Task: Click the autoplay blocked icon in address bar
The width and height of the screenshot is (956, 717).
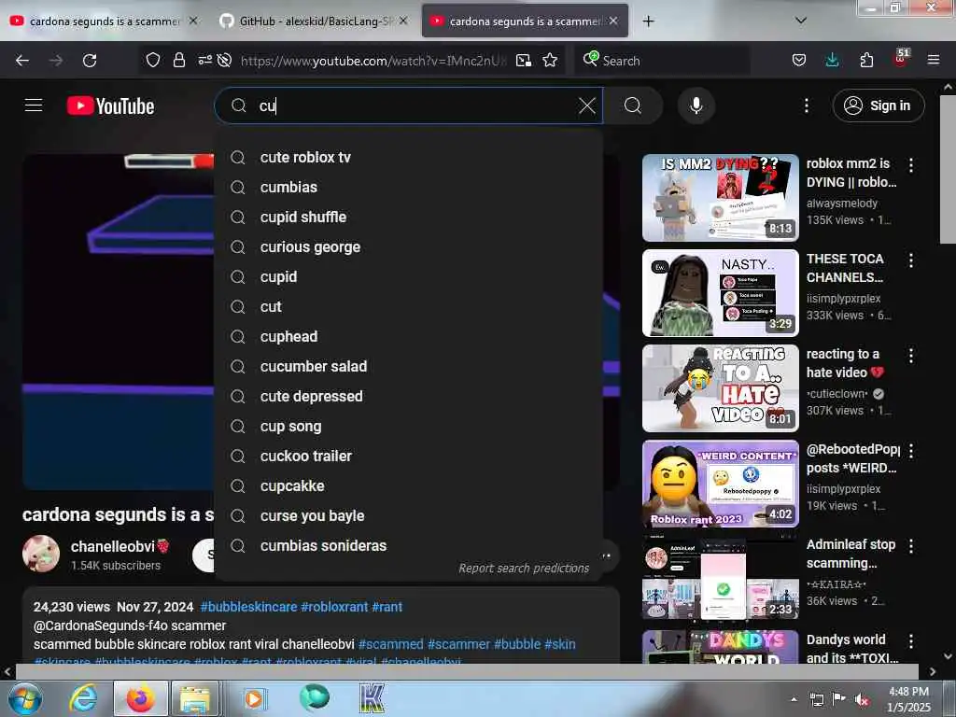Action: click(224, 60)
